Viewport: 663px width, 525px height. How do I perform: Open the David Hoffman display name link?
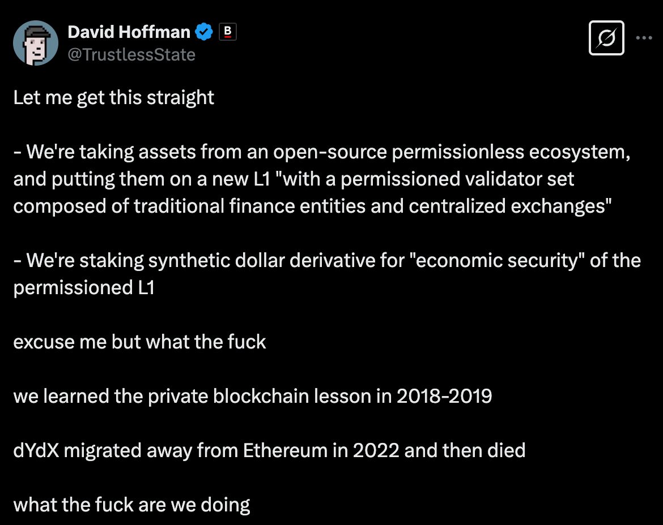(129, 32)
